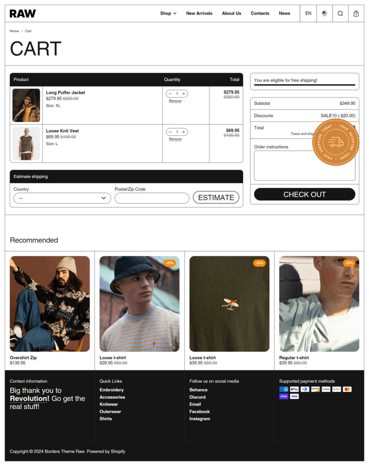Increase Long Puffer Jacket quantity with plus

[x=184, y=94]
